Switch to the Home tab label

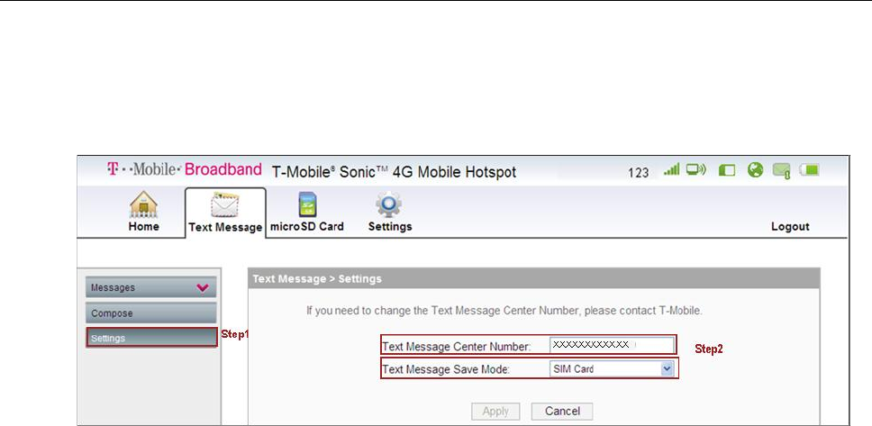pos(143,226)
